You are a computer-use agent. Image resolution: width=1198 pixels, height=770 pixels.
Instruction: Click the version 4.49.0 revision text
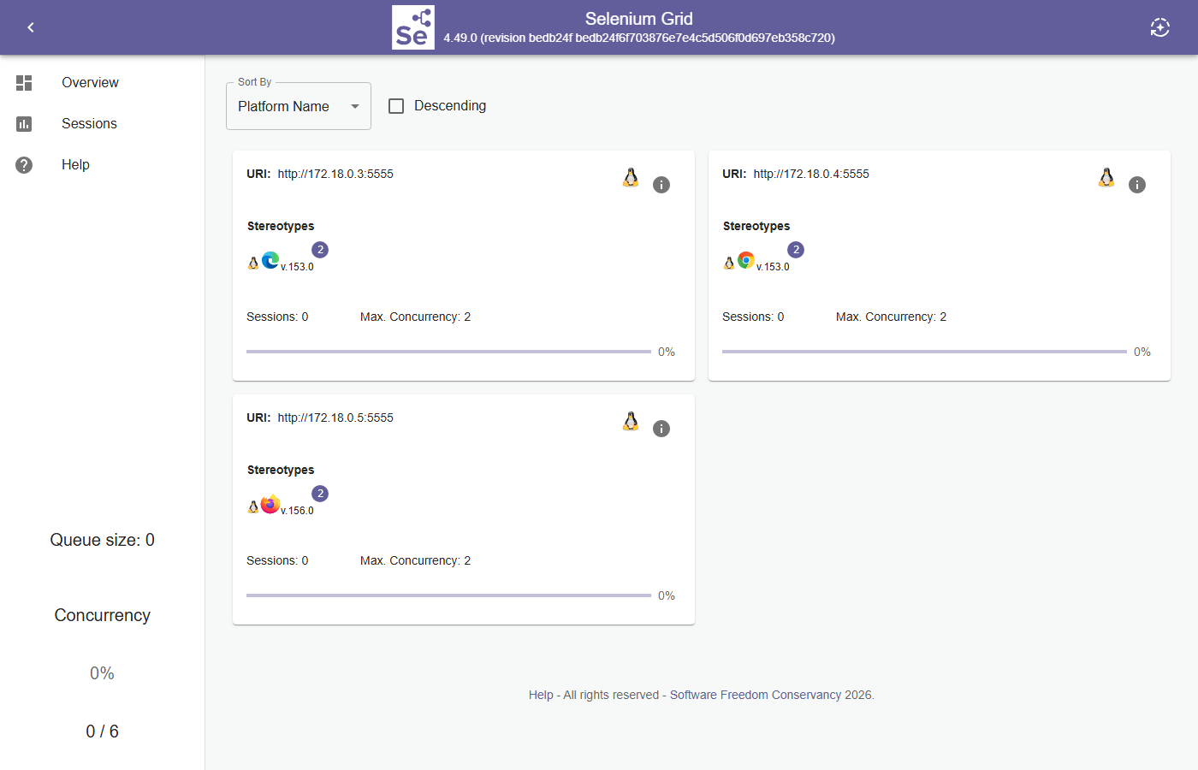pos(639,38)
